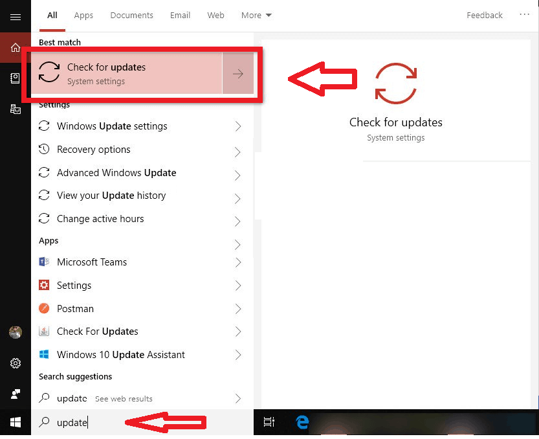This screenshot has width=539, height=439.
Task: Click Check for updates title in preview
Action: click(x=395, y=122)
